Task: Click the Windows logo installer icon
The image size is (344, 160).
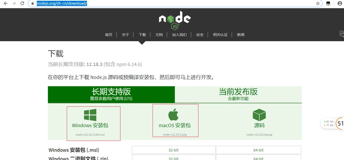Action: [x=90, y=115]
